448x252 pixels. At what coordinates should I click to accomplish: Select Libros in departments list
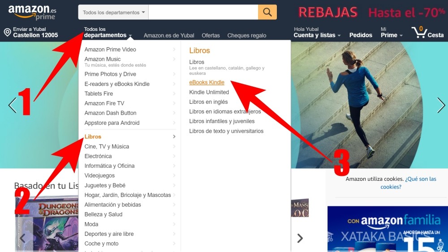[93, 137]
